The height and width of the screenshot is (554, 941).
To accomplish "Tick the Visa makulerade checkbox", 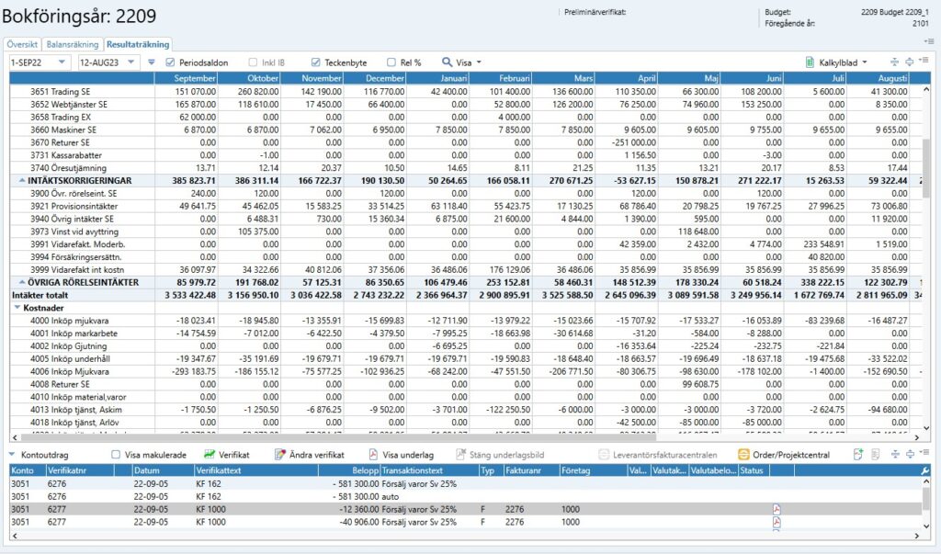I will point(116,455).
